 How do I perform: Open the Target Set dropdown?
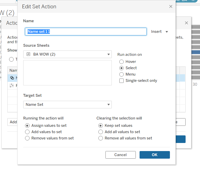(108, 104)
